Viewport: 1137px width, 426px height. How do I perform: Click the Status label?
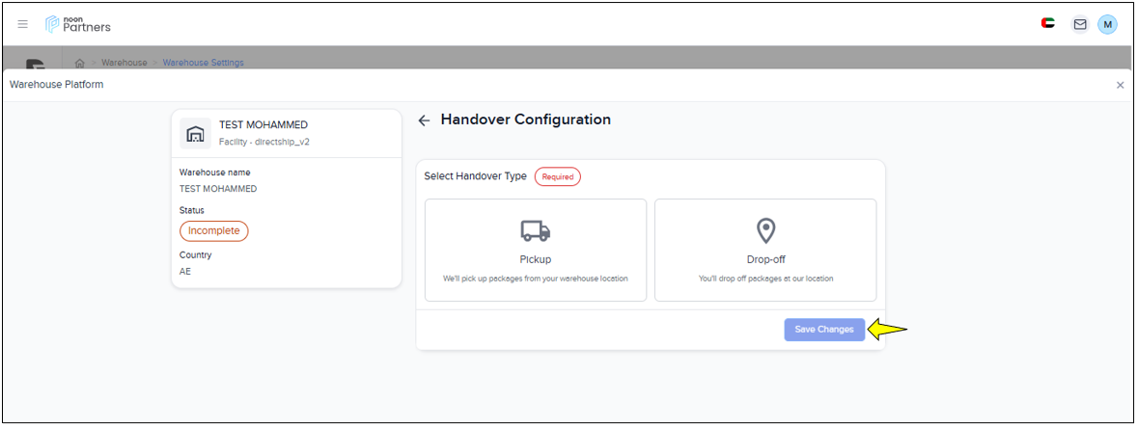click(x=192, y=210)
